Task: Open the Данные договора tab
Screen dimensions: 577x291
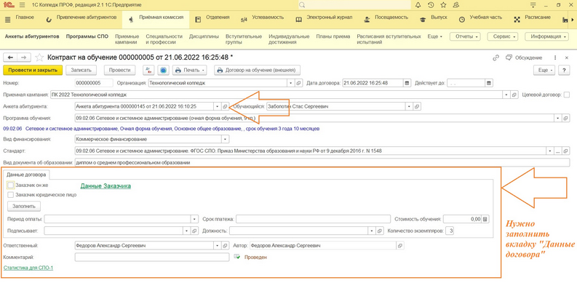Action: 26,175
